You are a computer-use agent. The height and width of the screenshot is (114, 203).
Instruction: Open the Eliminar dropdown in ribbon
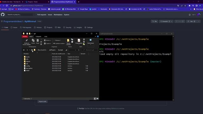pyautogui.click(x=57, y=40)
